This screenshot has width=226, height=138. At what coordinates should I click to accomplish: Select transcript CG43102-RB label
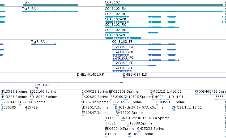click(115, 19)
